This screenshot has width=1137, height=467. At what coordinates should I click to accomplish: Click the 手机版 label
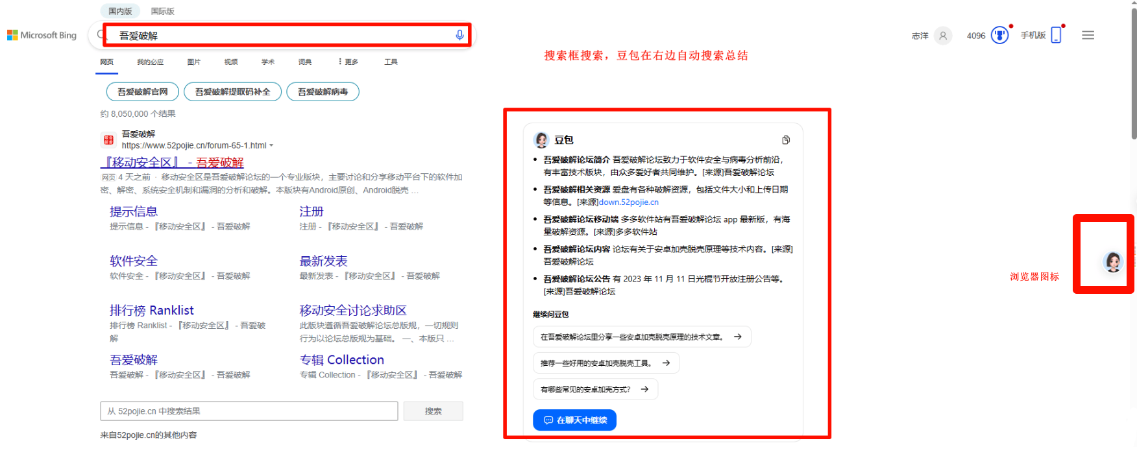1033,36
